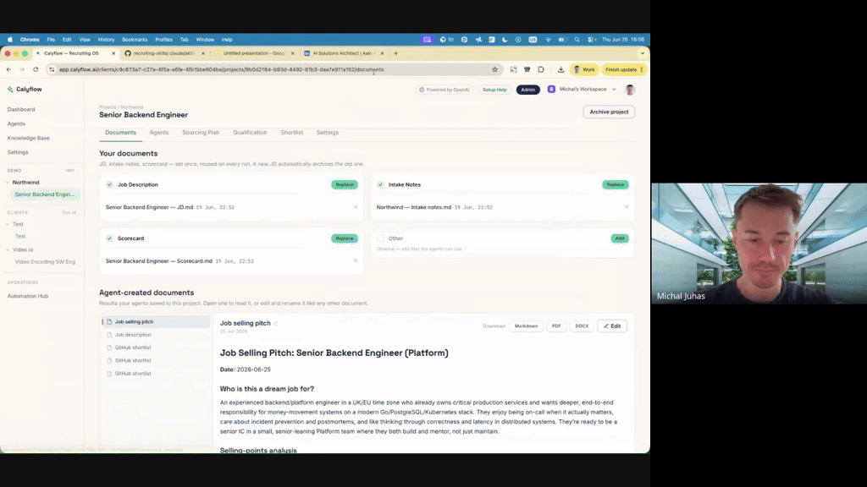
Task: Open the Work profile chip
Action: click(584, 69)
